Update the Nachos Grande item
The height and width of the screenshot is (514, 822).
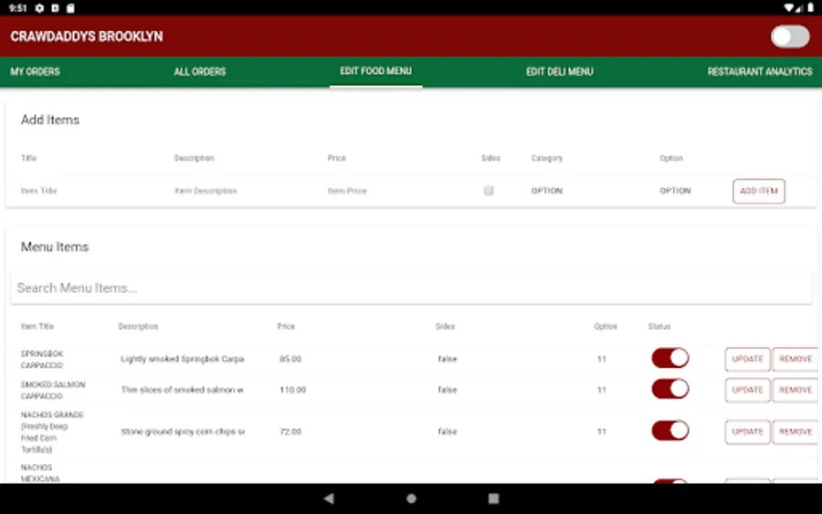(x=747, y=432)
